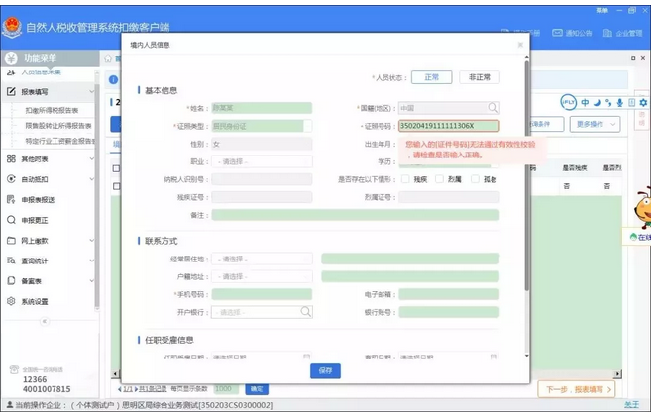This screenshot has height=417, width=656.
Task: Open IME settings gear icon
Action: tap(643, 102)
